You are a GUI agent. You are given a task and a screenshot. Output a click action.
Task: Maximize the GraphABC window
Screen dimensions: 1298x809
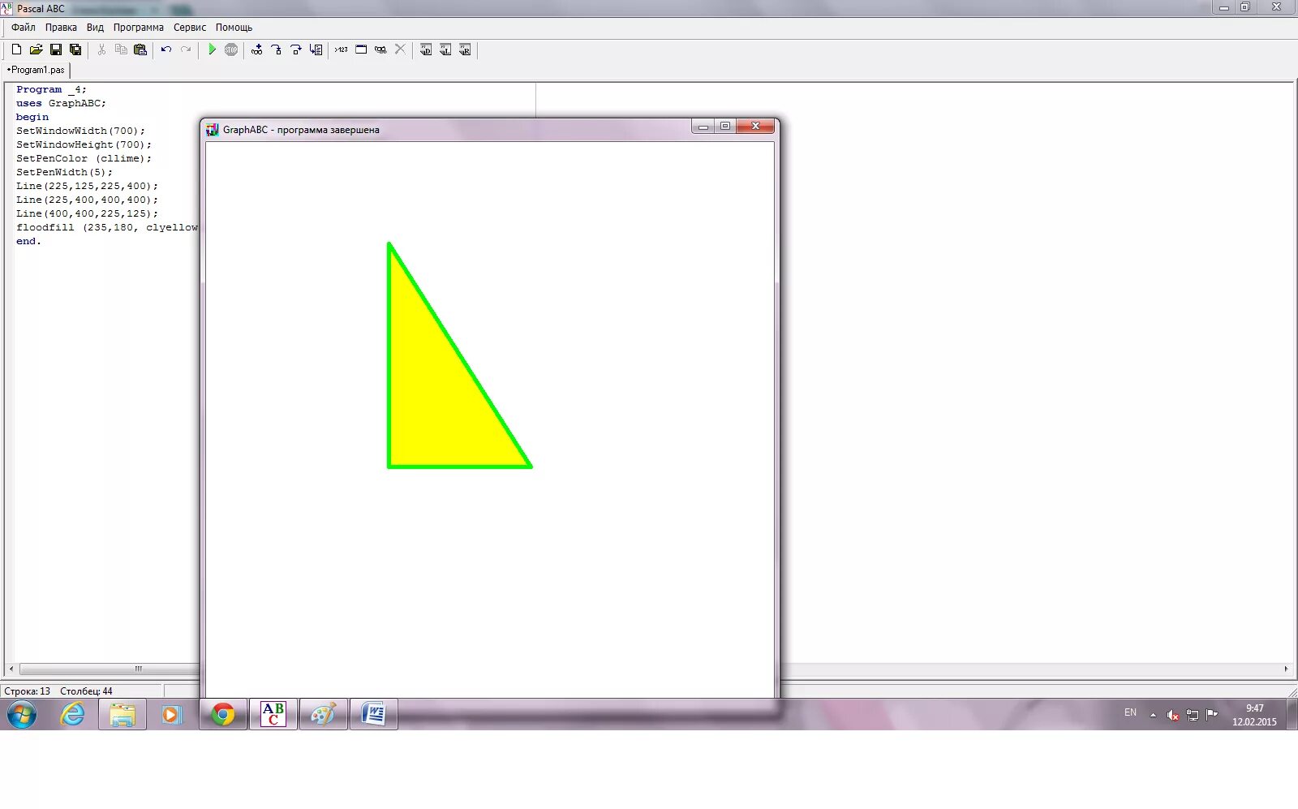click(725, 126)
